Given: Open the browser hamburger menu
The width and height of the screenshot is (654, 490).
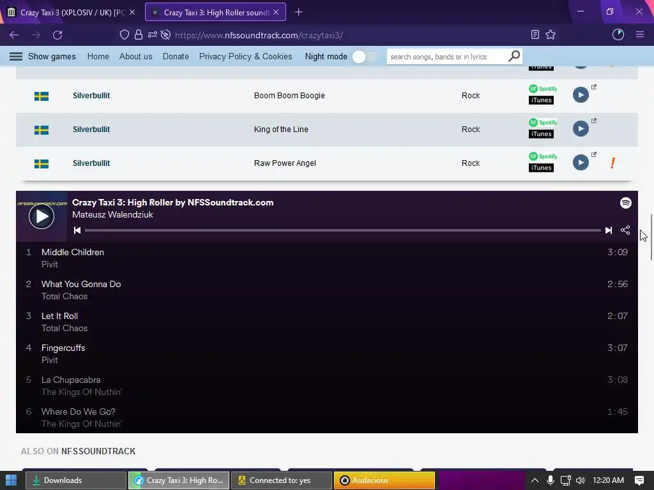Looking at the screenshot, I should [x=640, y=35].
